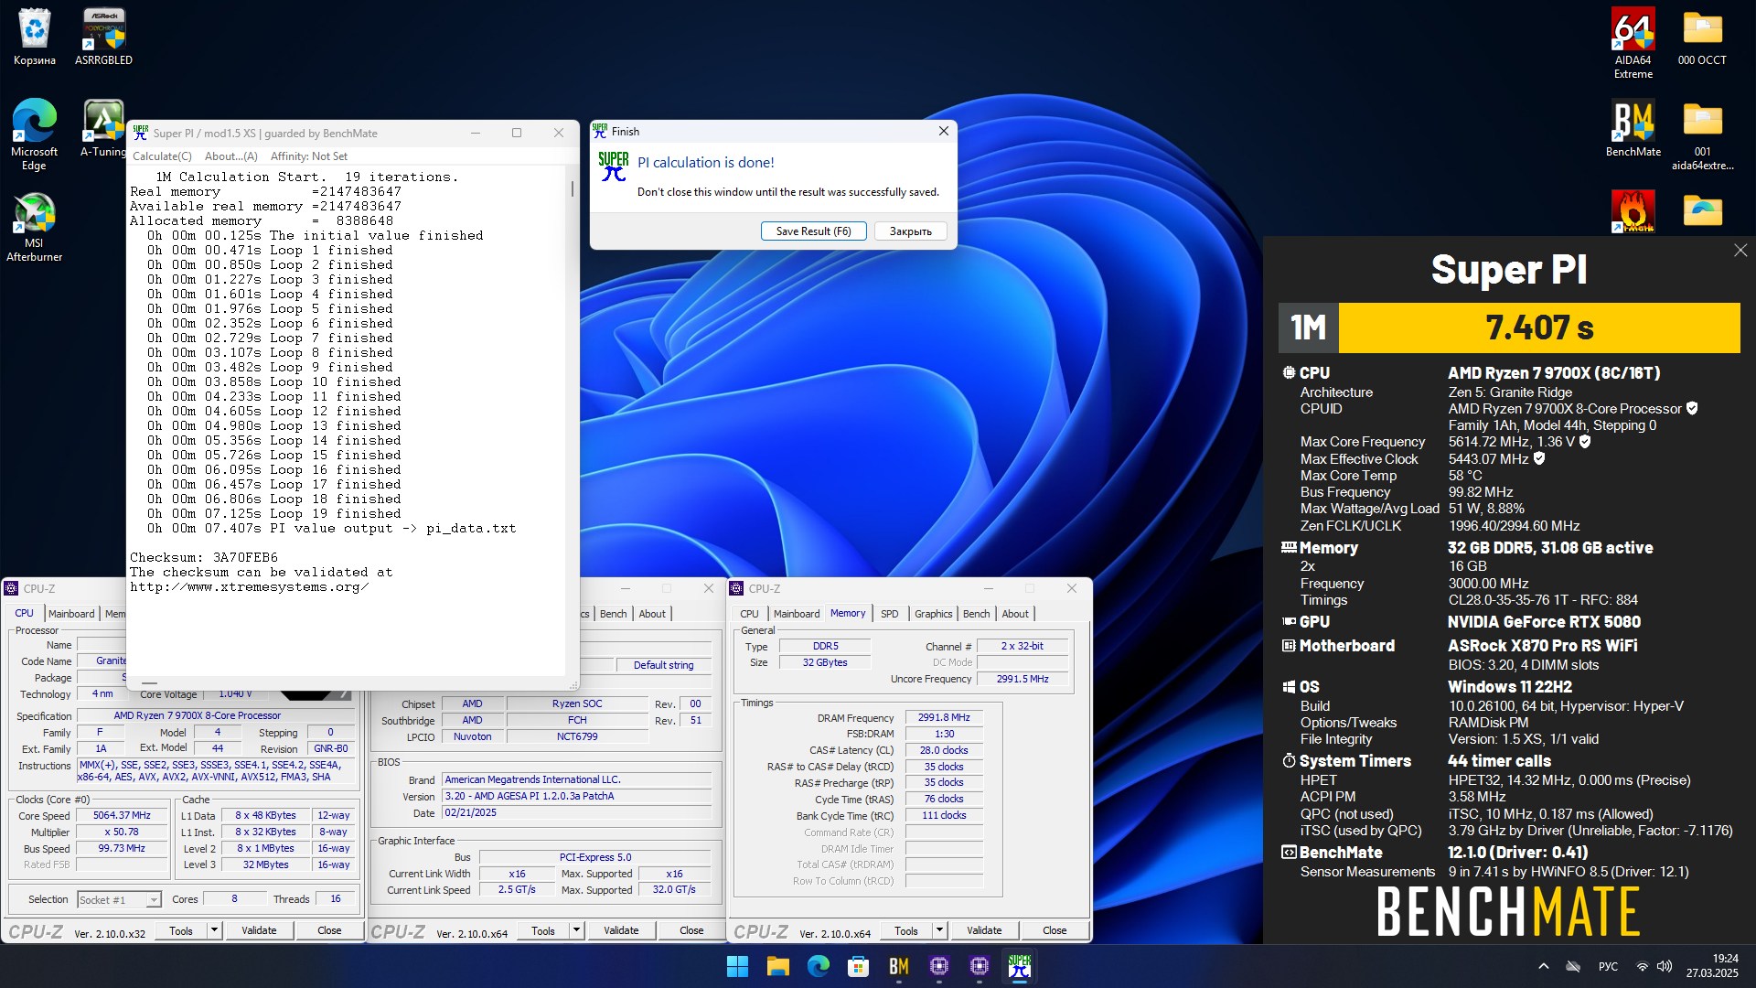Click the Core Speed 5064.37 MHz value
Viewport: 1756px width, 988px height.
[x=122, y=816]
